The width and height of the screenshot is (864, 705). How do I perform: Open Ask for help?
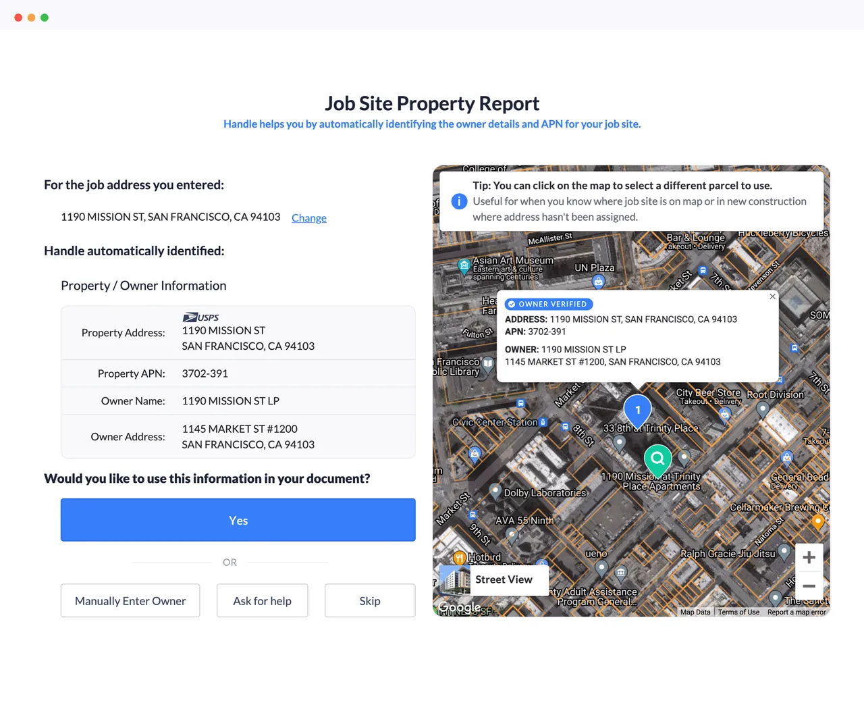pos(262,600)
